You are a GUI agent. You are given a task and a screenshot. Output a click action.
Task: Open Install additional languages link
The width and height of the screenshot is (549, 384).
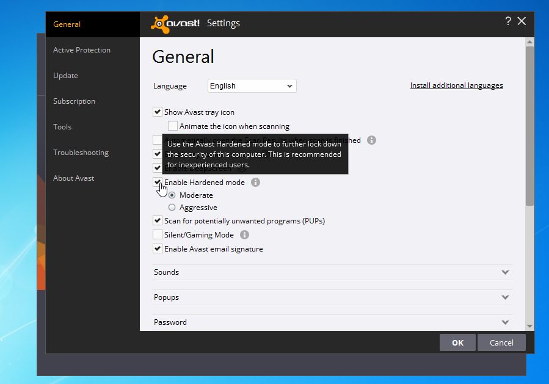pyautogui.click(x=457, y=85)
